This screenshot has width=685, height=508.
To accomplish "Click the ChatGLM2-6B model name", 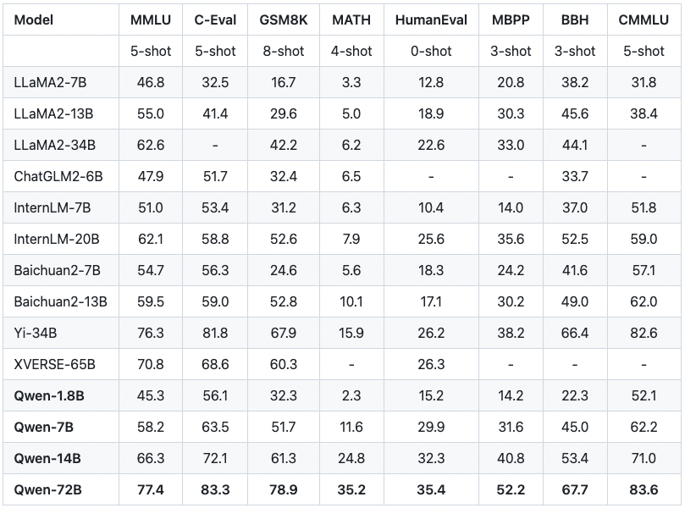I will pos(58,176).
